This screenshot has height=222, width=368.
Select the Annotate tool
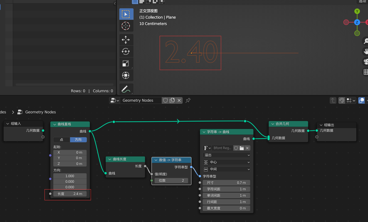pyautogui.click(x=126, y=89)
